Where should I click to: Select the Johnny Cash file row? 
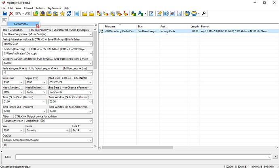click(x=188, y=31)
